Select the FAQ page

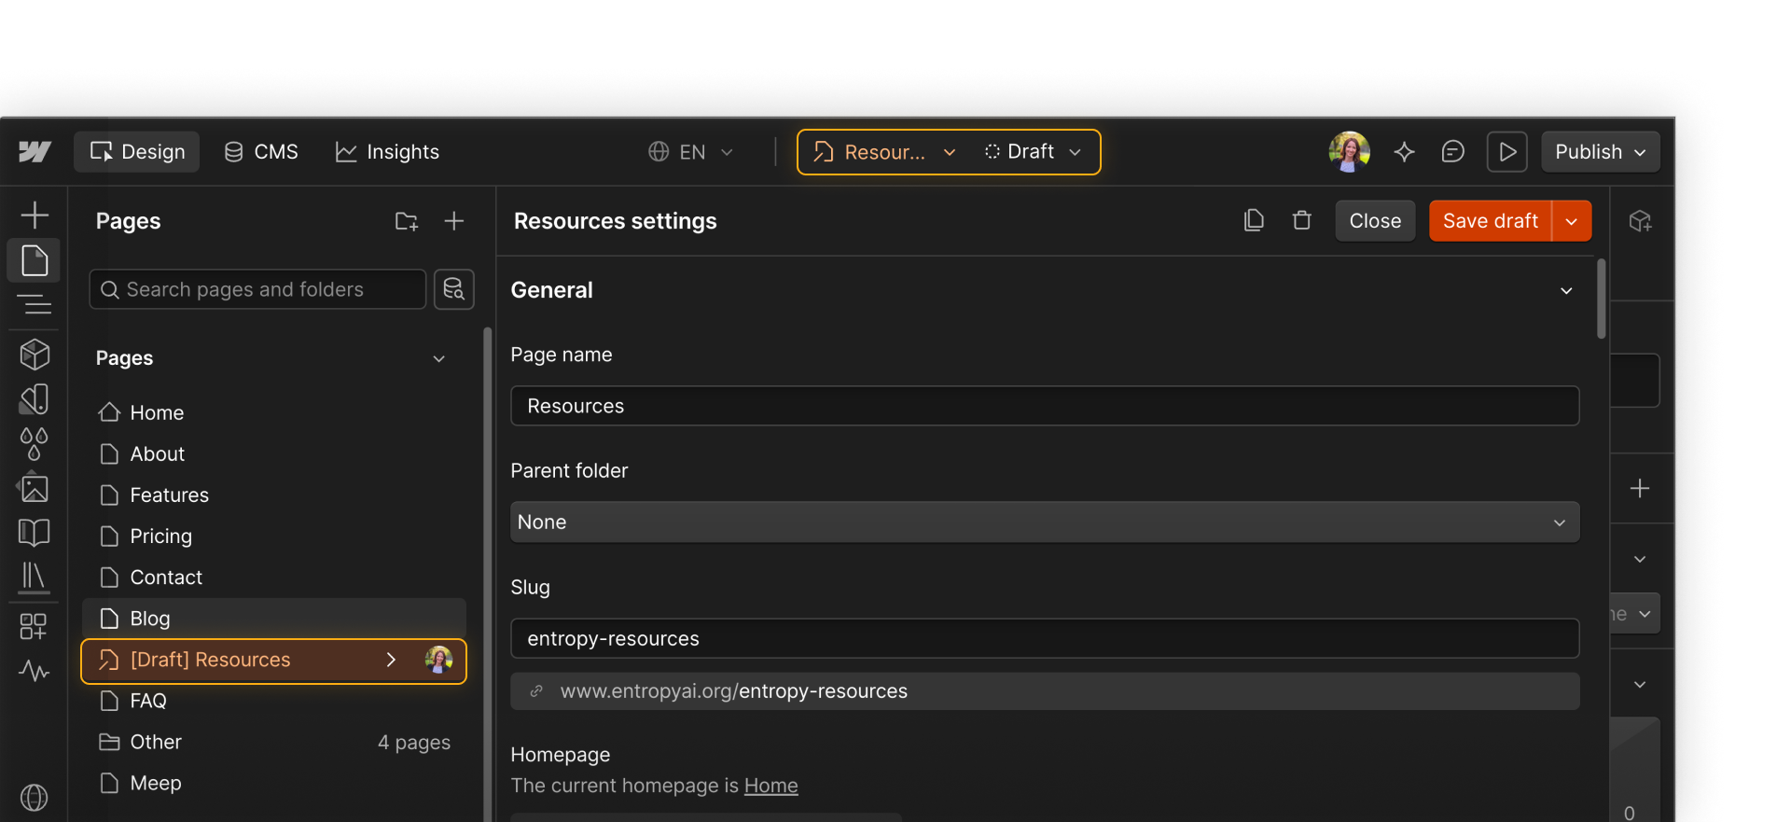[x=273, y=701]
